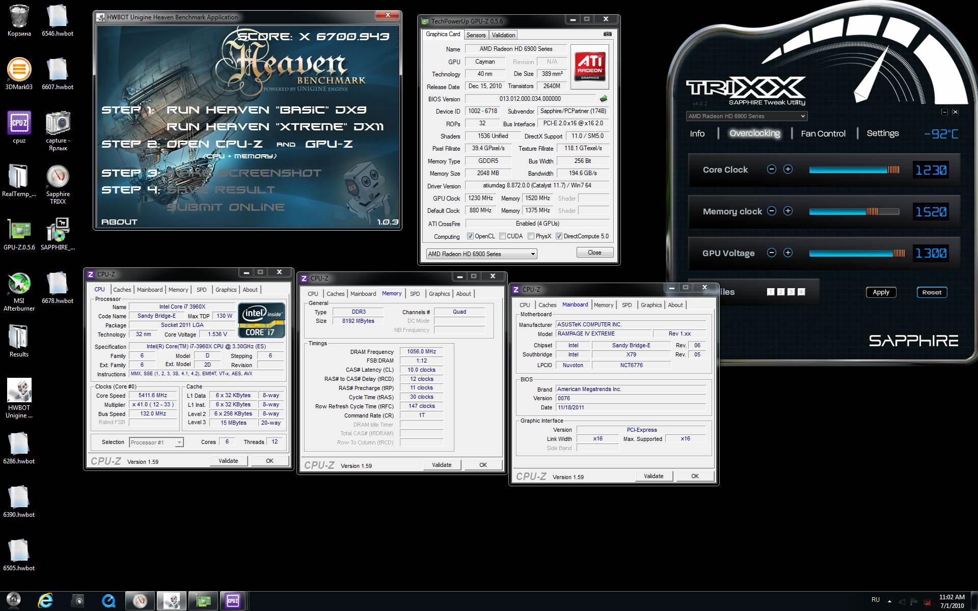Open the 6546.hwbot file icon

pos(58,20)
